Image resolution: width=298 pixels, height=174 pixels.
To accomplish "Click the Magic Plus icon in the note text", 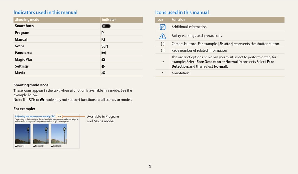I will click(42, 100).
